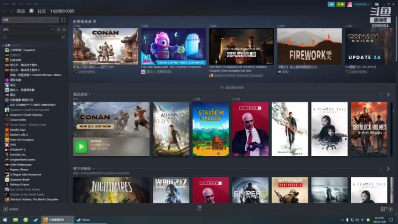398x224 pixels.
Task: Select HITMAN 2 in the game list
Action: [x=17, y=150]
